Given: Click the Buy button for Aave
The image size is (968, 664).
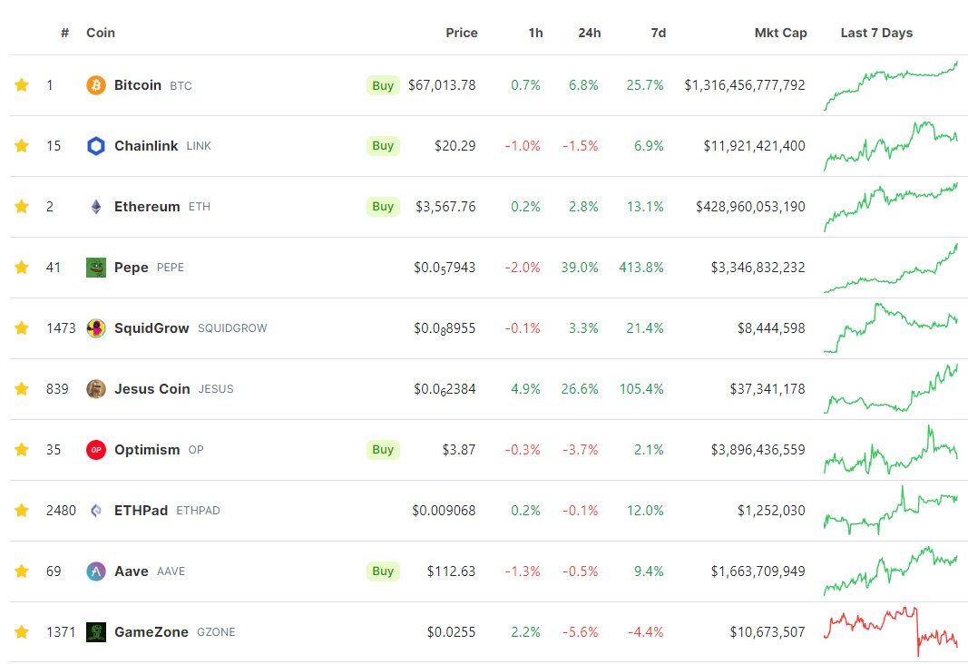Looking at the screenshot, I should click(383, 571).
